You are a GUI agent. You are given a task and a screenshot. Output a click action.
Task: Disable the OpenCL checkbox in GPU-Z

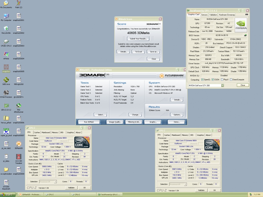click(x=203, y=80)
